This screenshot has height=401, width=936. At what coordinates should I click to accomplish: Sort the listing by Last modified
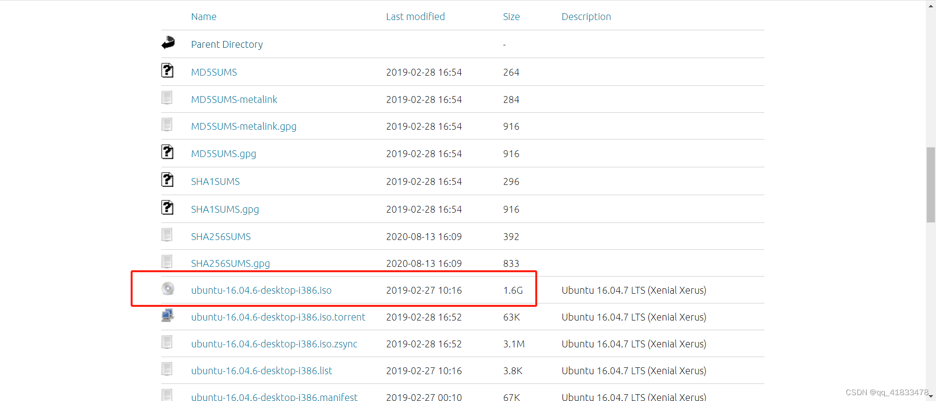[x=415, y=17]
